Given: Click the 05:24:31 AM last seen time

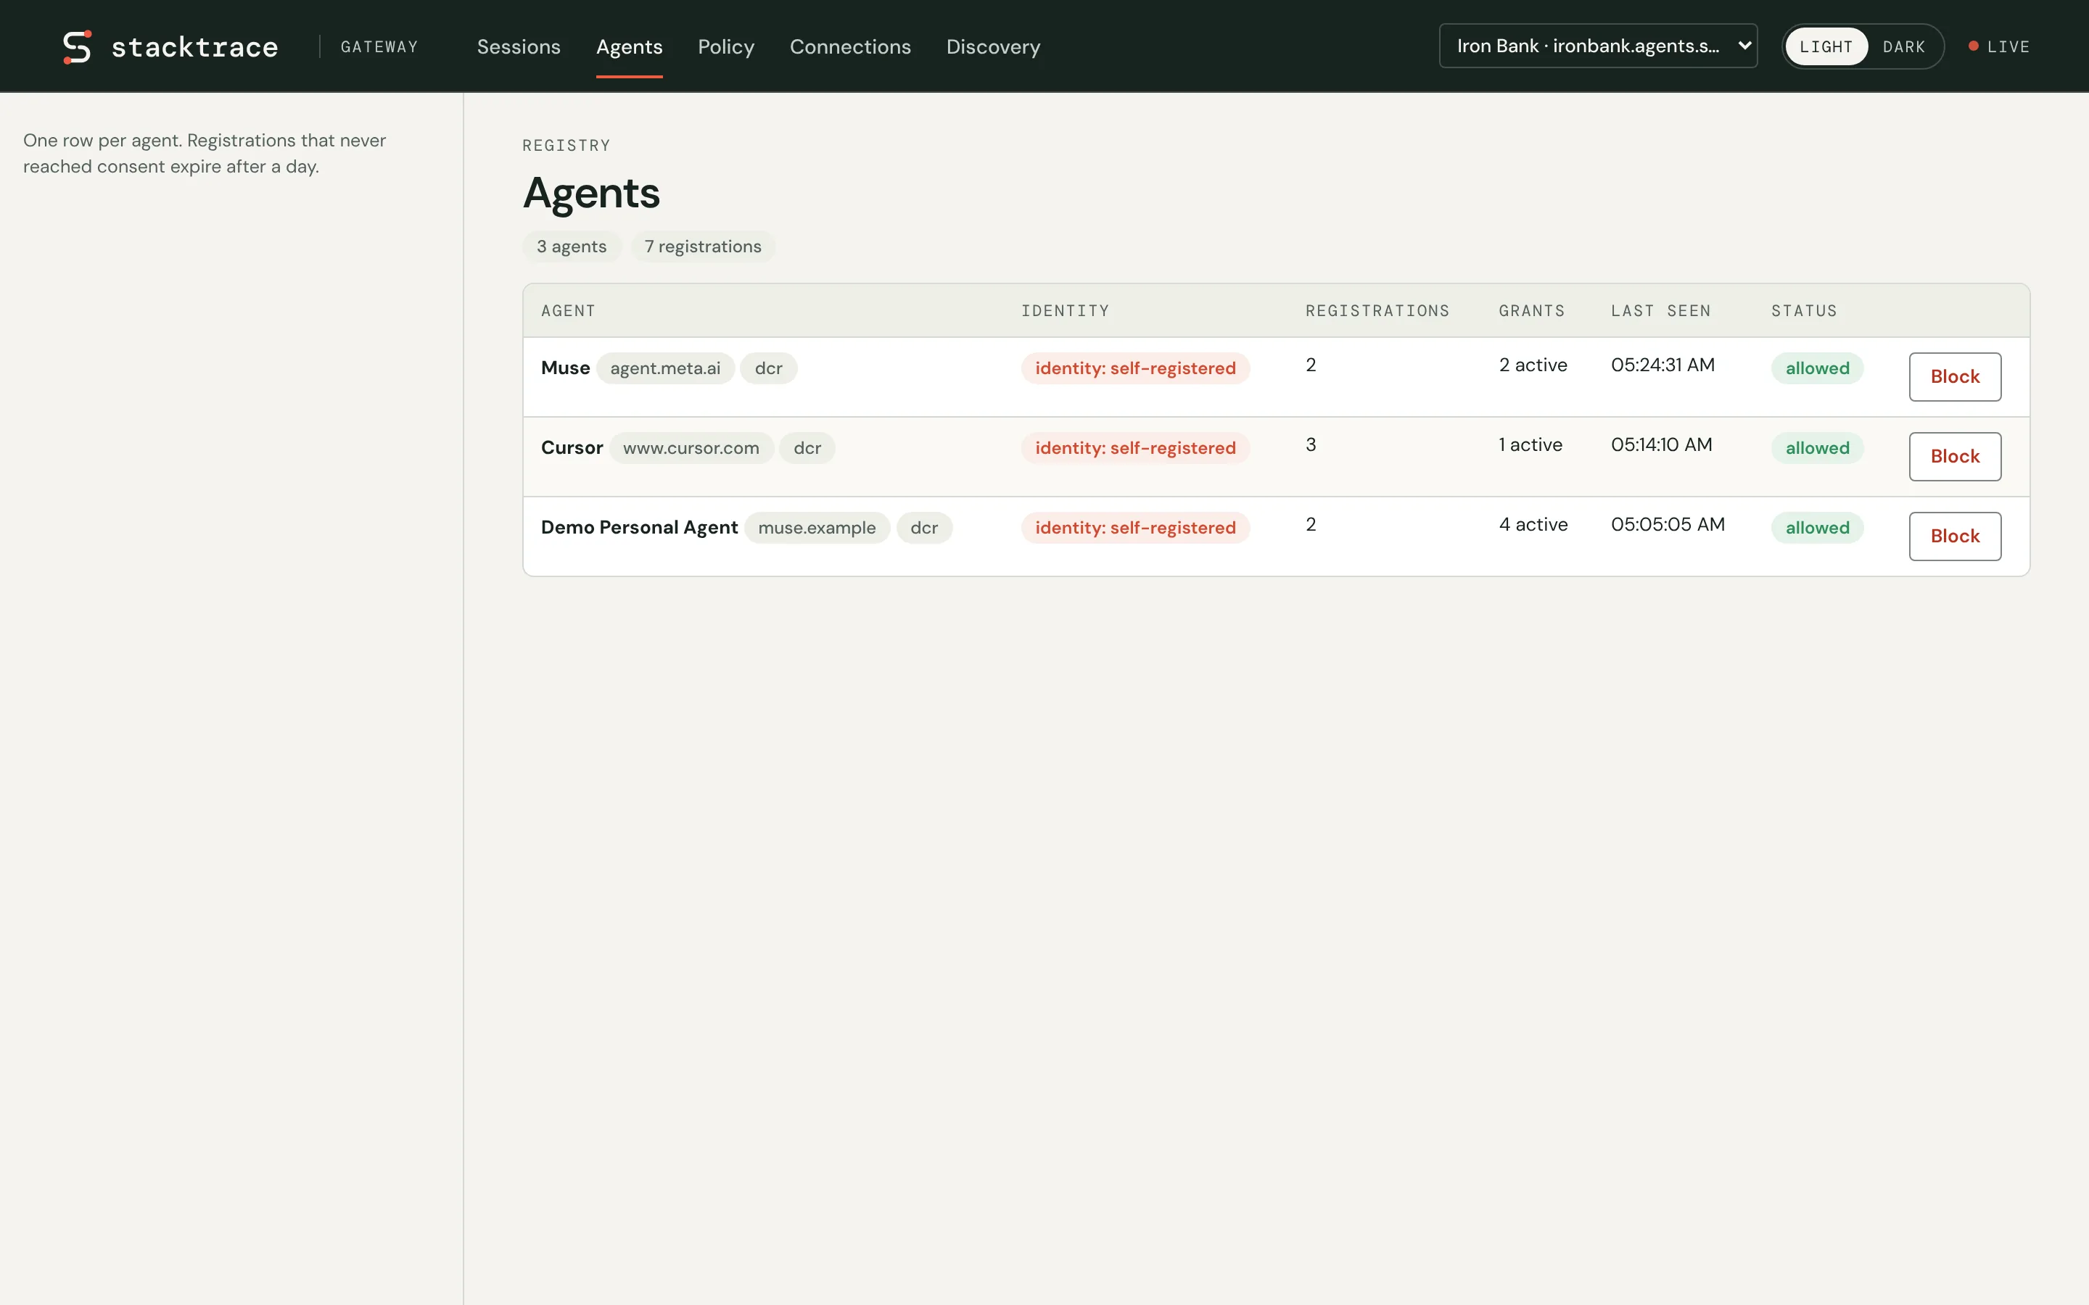Looking at the screenshot, I should tap(1662, 365).
